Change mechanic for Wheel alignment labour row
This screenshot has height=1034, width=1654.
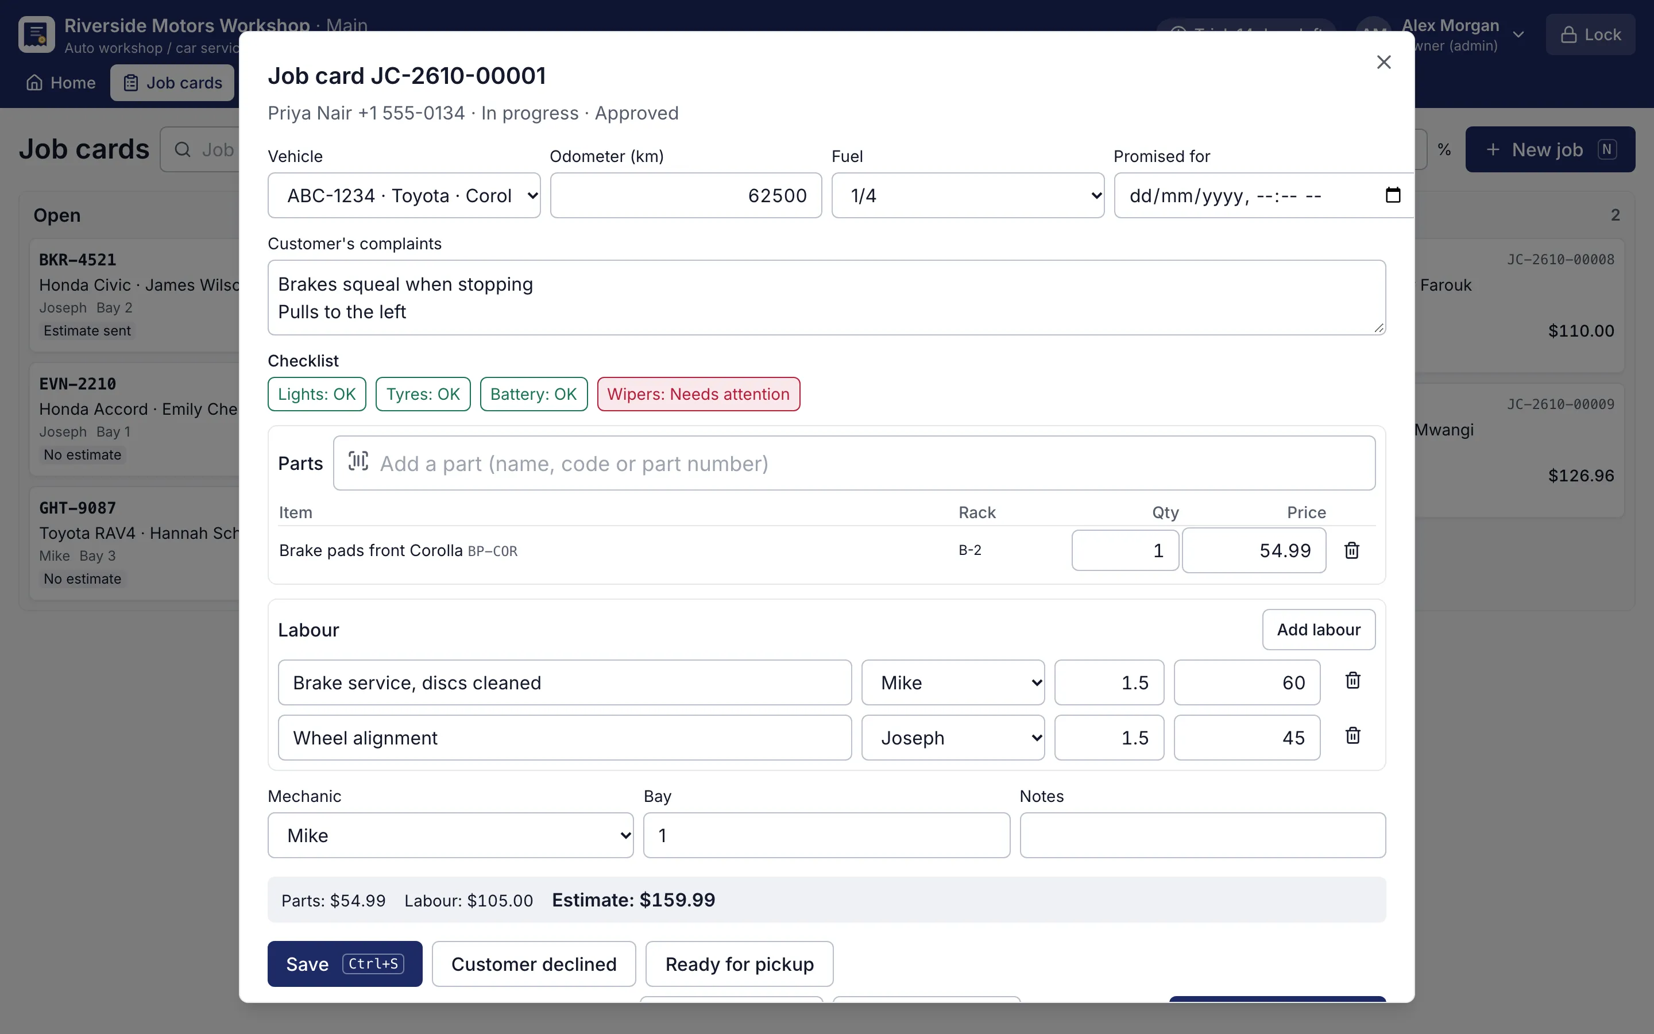tap(953, 738)
